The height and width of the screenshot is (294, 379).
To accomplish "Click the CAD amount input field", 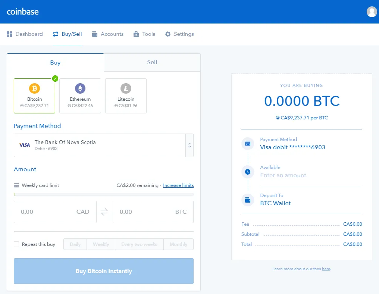I will (55, 212).
